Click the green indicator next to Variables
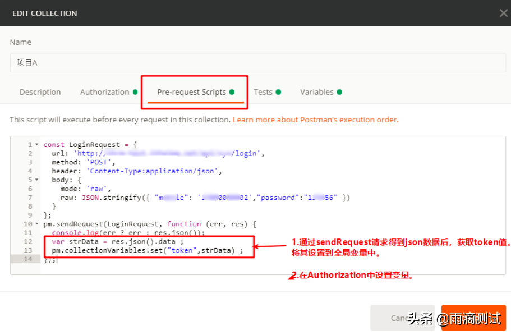511x335 pixels. click(340, 91)
